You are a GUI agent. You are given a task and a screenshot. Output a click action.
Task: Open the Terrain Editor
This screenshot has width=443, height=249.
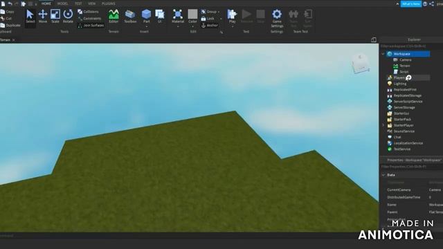point(114,17)
